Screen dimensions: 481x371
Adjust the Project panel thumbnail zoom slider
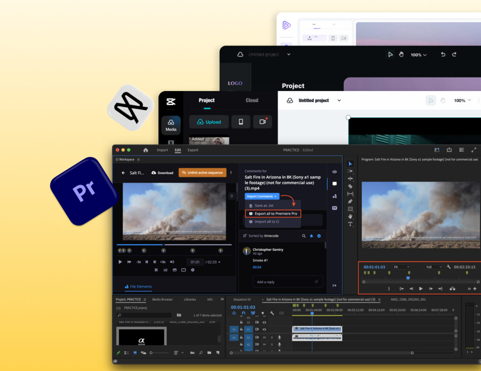(x=160, y=353)
